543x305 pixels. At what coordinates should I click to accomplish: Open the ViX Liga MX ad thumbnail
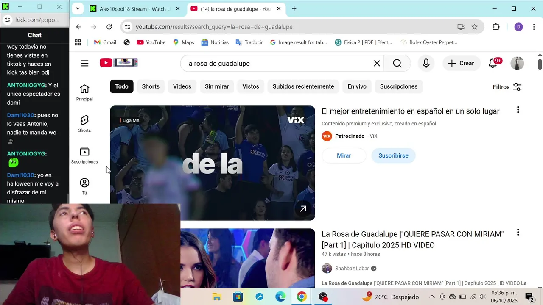(x=213, y=163)
